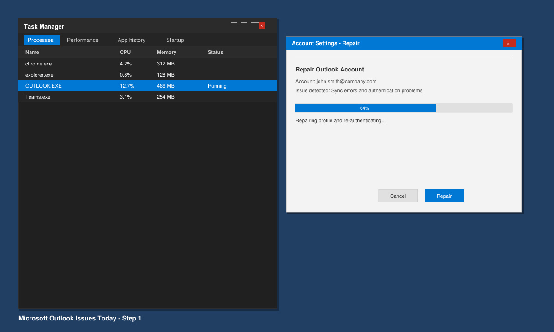
Task: Click the Account Settings - Repair title
Action: (x=325, y=43)
